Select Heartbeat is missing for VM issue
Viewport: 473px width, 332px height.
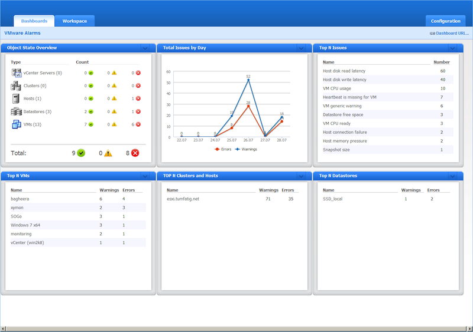pyautogui.click(x=388, y=97)
